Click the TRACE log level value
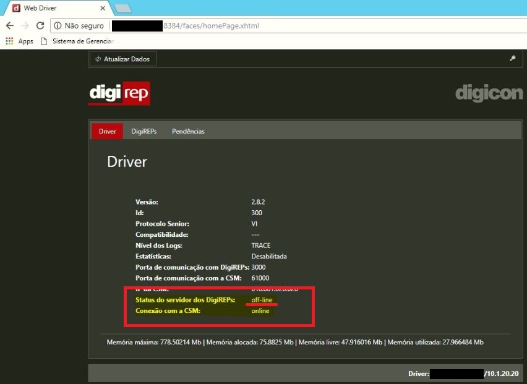 pyautogui.click(x=261, y=245)
